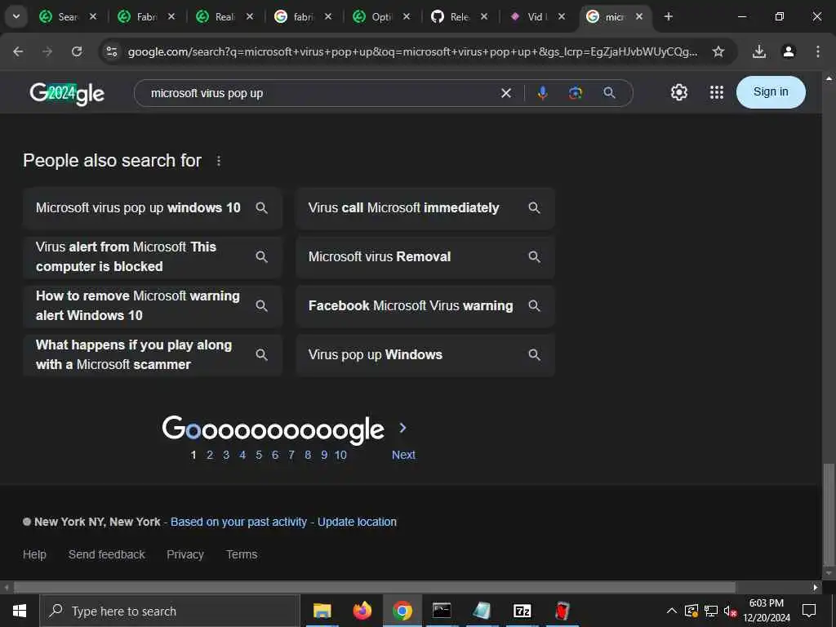836x627 pixels.
Task: Open command prompt from taskbar
Action: point(442,611)
